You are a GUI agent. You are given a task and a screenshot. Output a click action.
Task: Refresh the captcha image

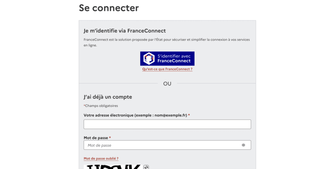146,167
